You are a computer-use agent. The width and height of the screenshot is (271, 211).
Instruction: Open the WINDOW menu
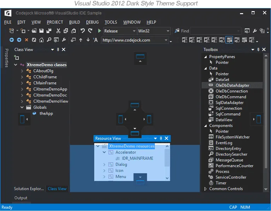132,22
